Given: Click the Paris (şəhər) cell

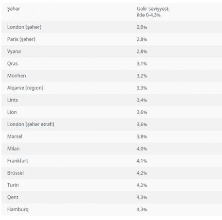Looking at the screenshot, I should [21, 39].
